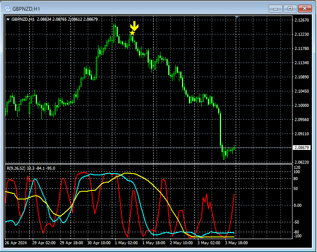Click the OHLC price text beside GBPNZD,H1

coord(67,19)
